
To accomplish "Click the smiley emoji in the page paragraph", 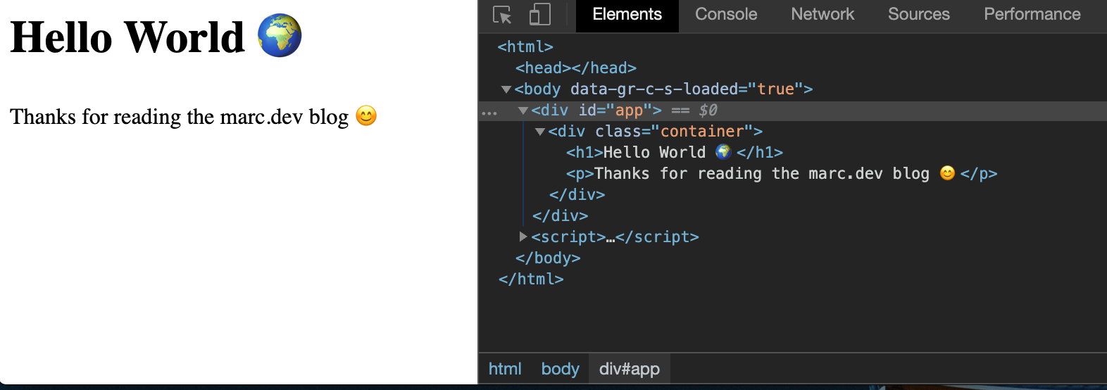I will [366, 115].
